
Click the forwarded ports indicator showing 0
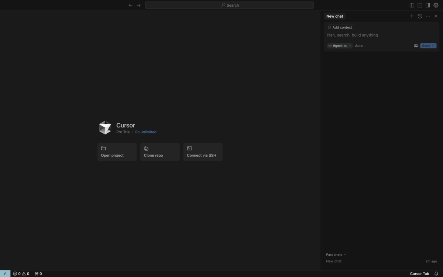click(38, 274)
